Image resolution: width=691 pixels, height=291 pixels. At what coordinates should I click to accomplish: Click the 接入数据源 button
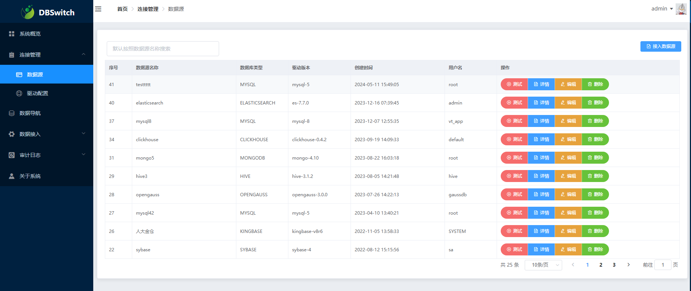coord(660,46)
